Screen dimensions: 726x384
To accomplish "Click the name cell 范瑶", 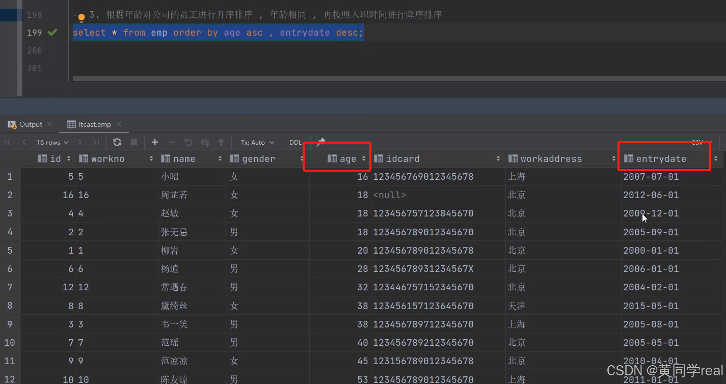I will coord(193,343).
